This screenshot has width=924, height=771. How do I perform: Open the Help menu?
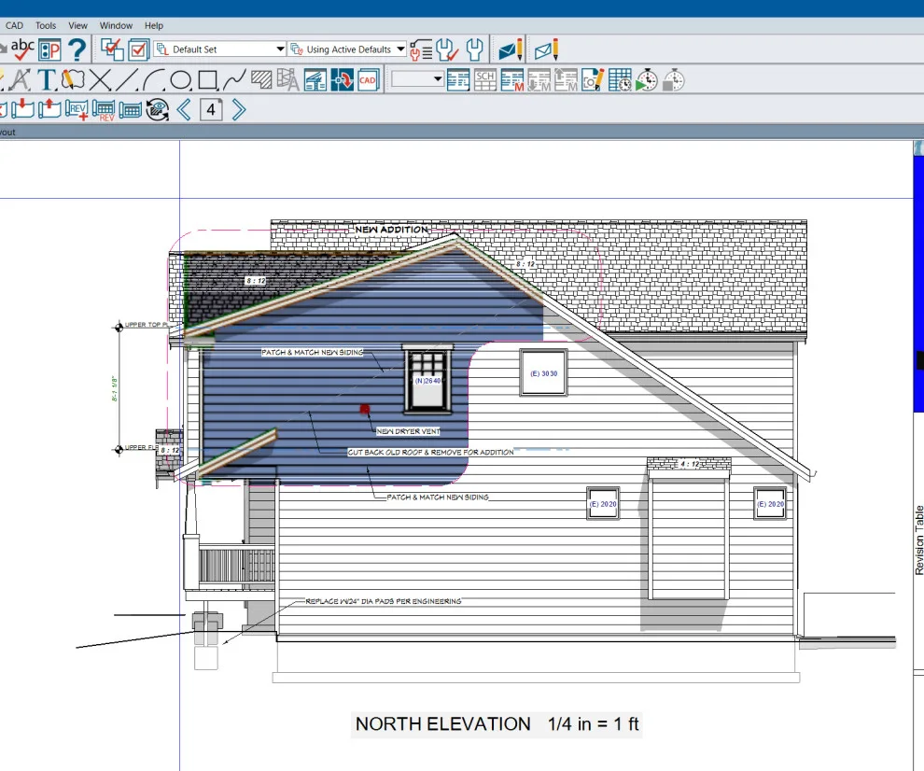154,26
